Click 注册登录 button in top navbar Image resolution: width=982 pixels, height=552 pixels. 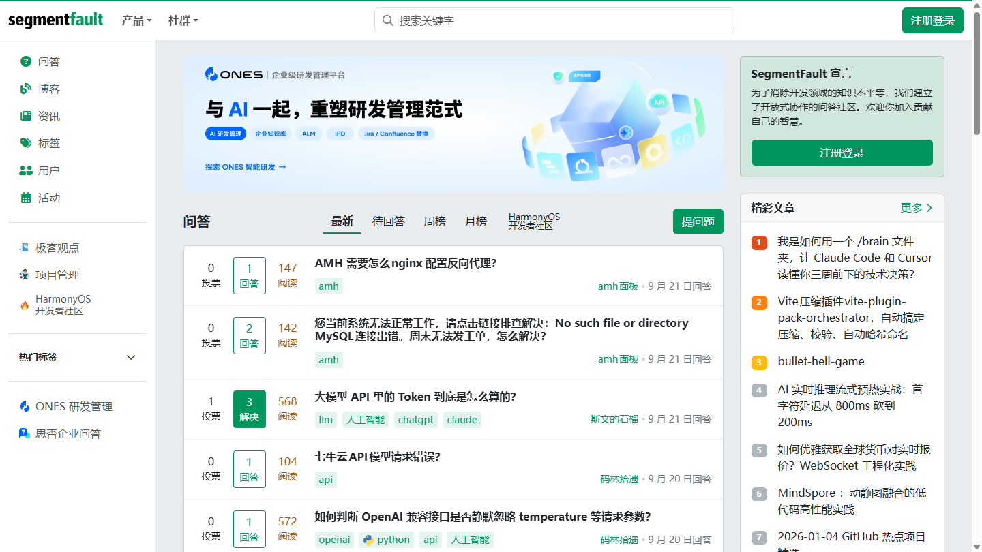(933, 20)
